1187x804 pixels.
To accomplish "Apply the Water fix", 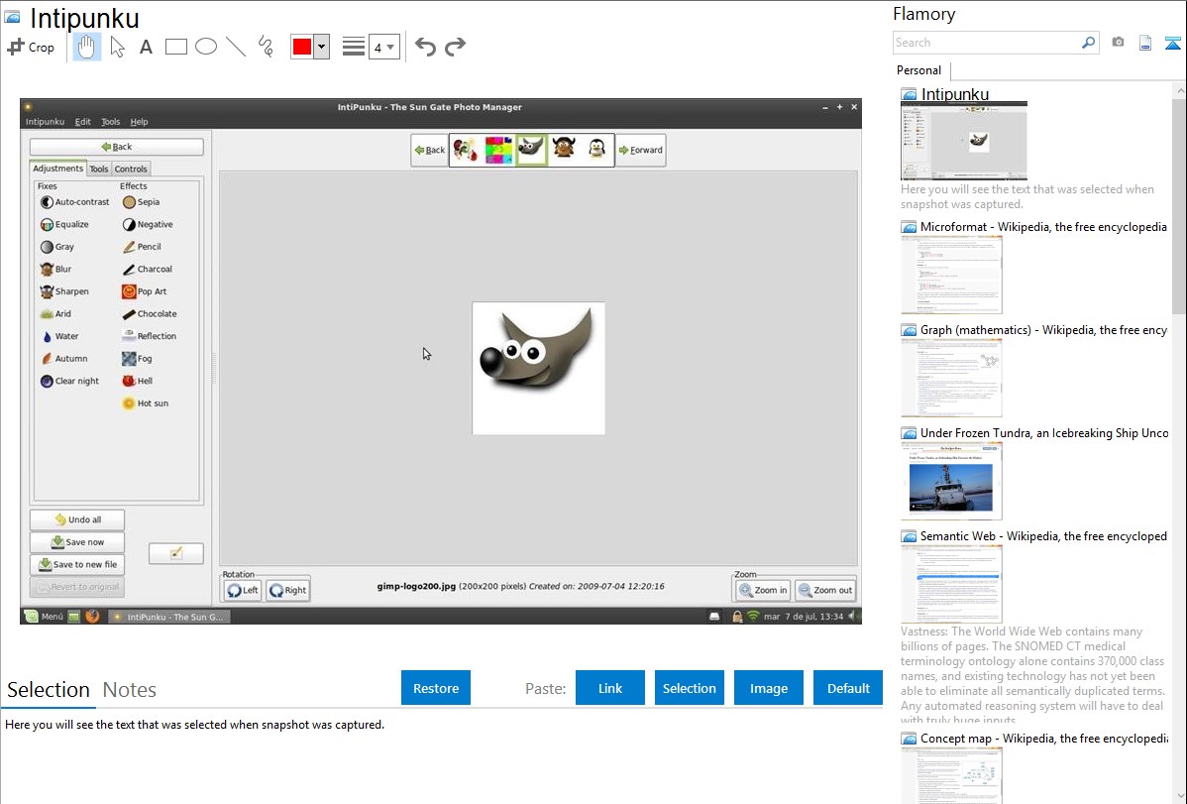I will 59,336.
